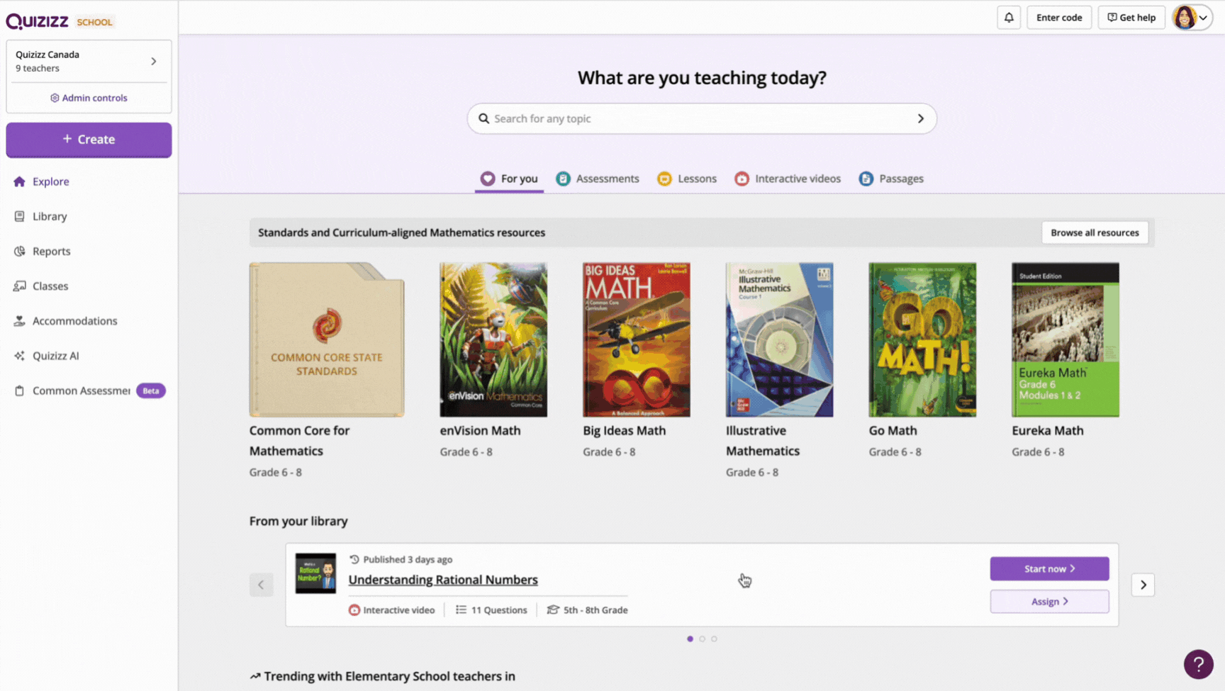Click the Quizizz School logo
This screenshot has width=1225, height=691.
pyautogui.click(x=60, y=21)
